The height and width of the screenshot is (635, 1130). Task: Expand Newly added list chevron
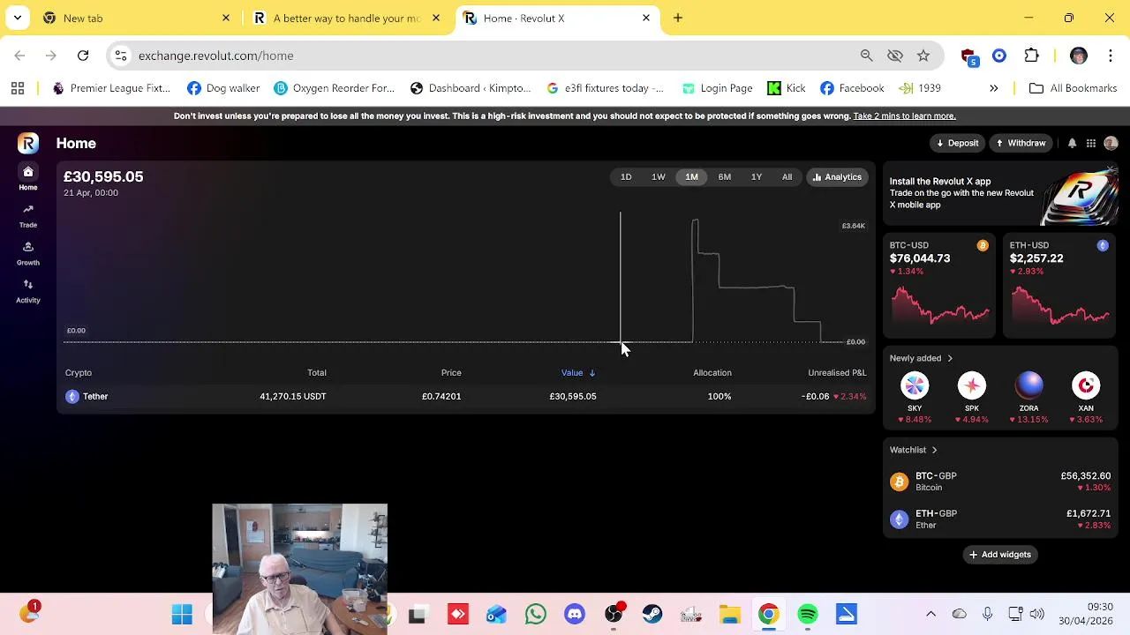tap(950, 358)
